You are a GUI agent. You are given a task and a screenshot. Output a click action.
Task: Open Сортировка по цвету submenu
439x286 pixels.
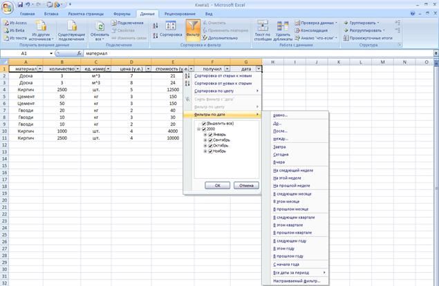[223, 91]
